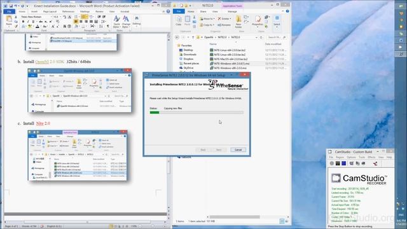Click Delete button in Explorer ribbon
407x229 pixels.
[224, 18]
